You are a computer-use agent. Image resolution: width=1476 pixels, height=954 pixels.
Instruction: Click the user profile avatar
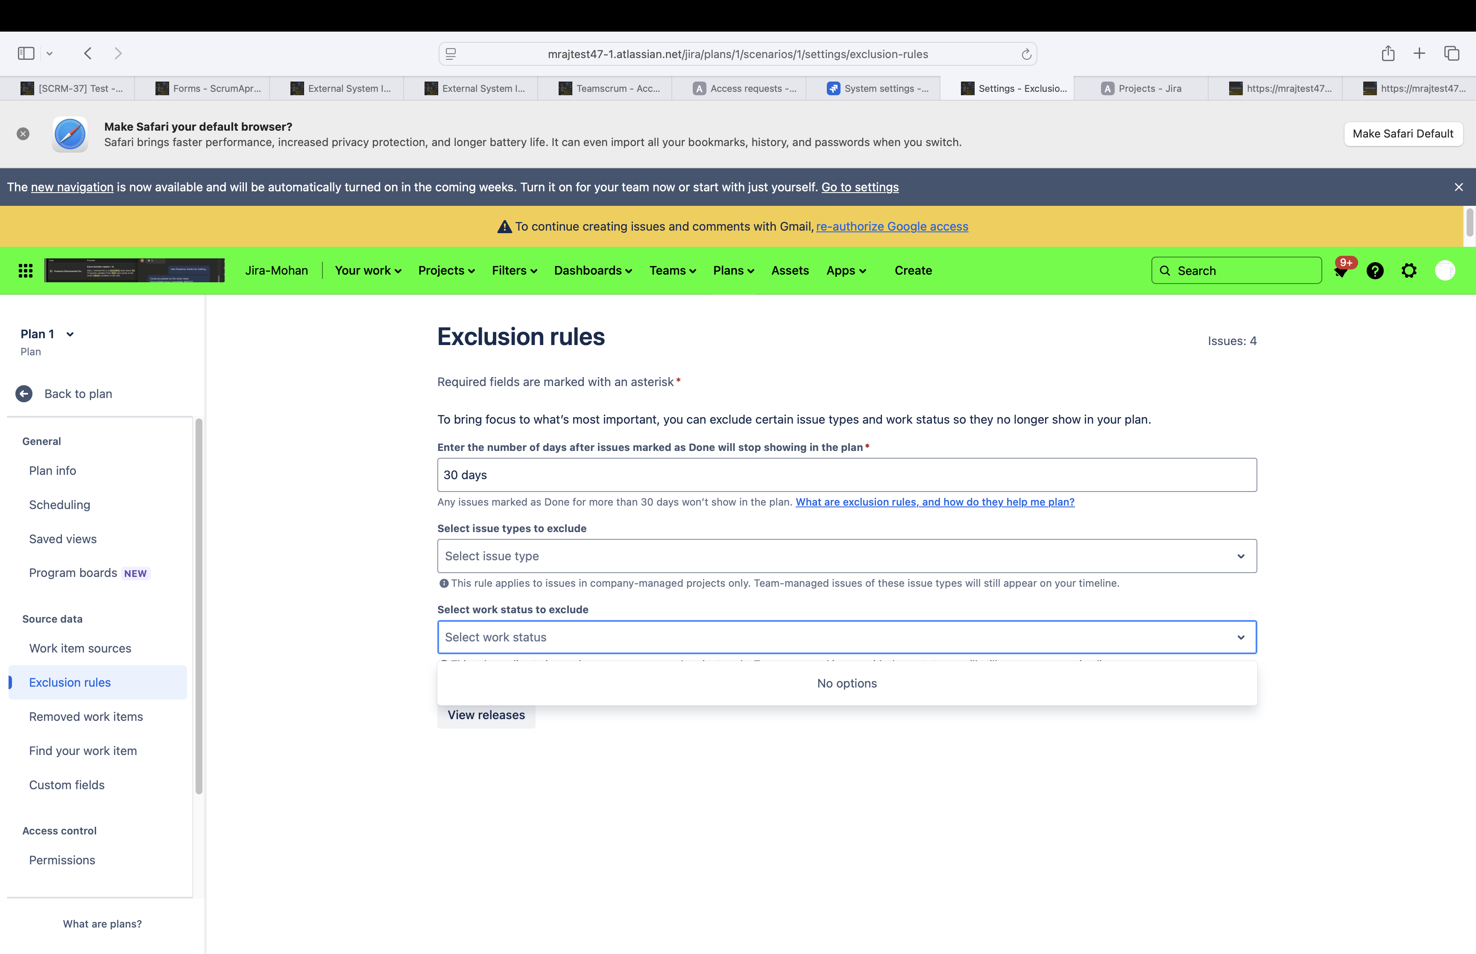tap(1444, 271)
